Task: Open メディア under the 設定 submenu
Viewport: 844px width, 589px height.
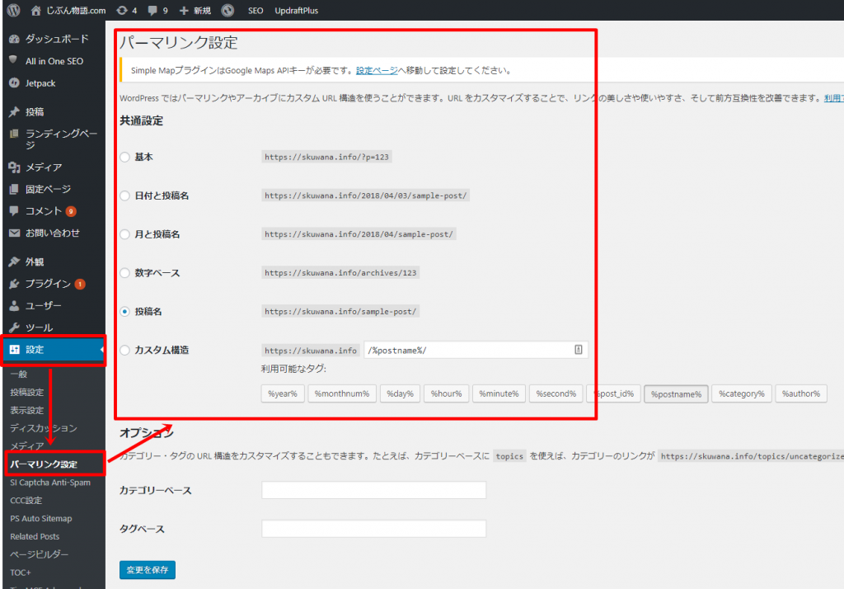Action: (27, 445)
